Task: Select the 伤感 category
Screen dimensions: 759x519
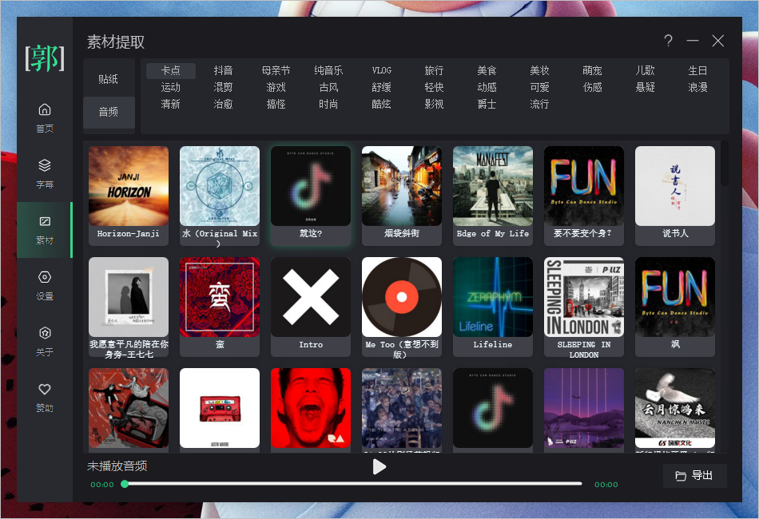Action: (593, 88)
